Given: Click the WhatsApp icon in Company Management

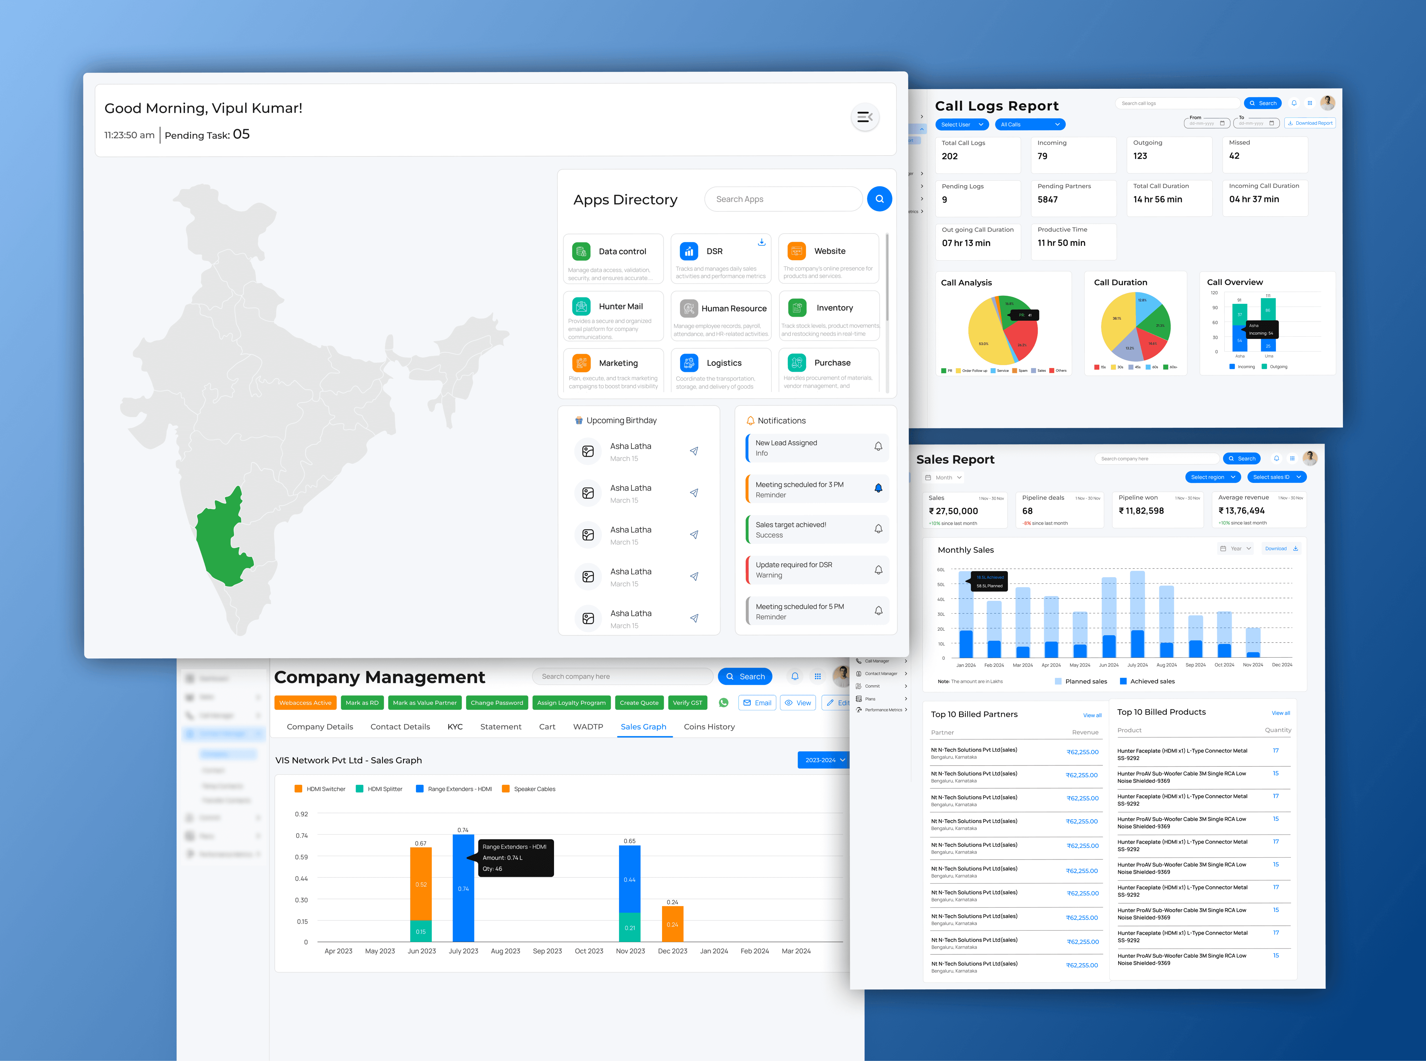Looking at the screenshot, I should tap(724, 703).
